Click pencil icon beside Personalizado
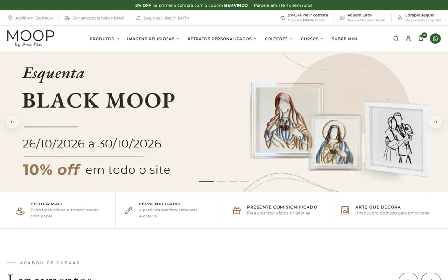 [x=128, y=210]
